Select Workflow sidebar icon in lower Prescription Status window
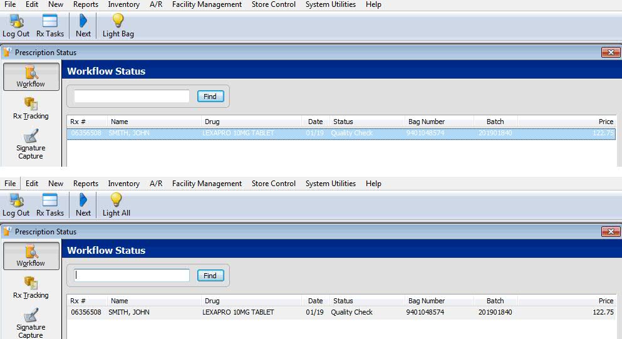The image size is (622, 339). [x=31, y=256]
